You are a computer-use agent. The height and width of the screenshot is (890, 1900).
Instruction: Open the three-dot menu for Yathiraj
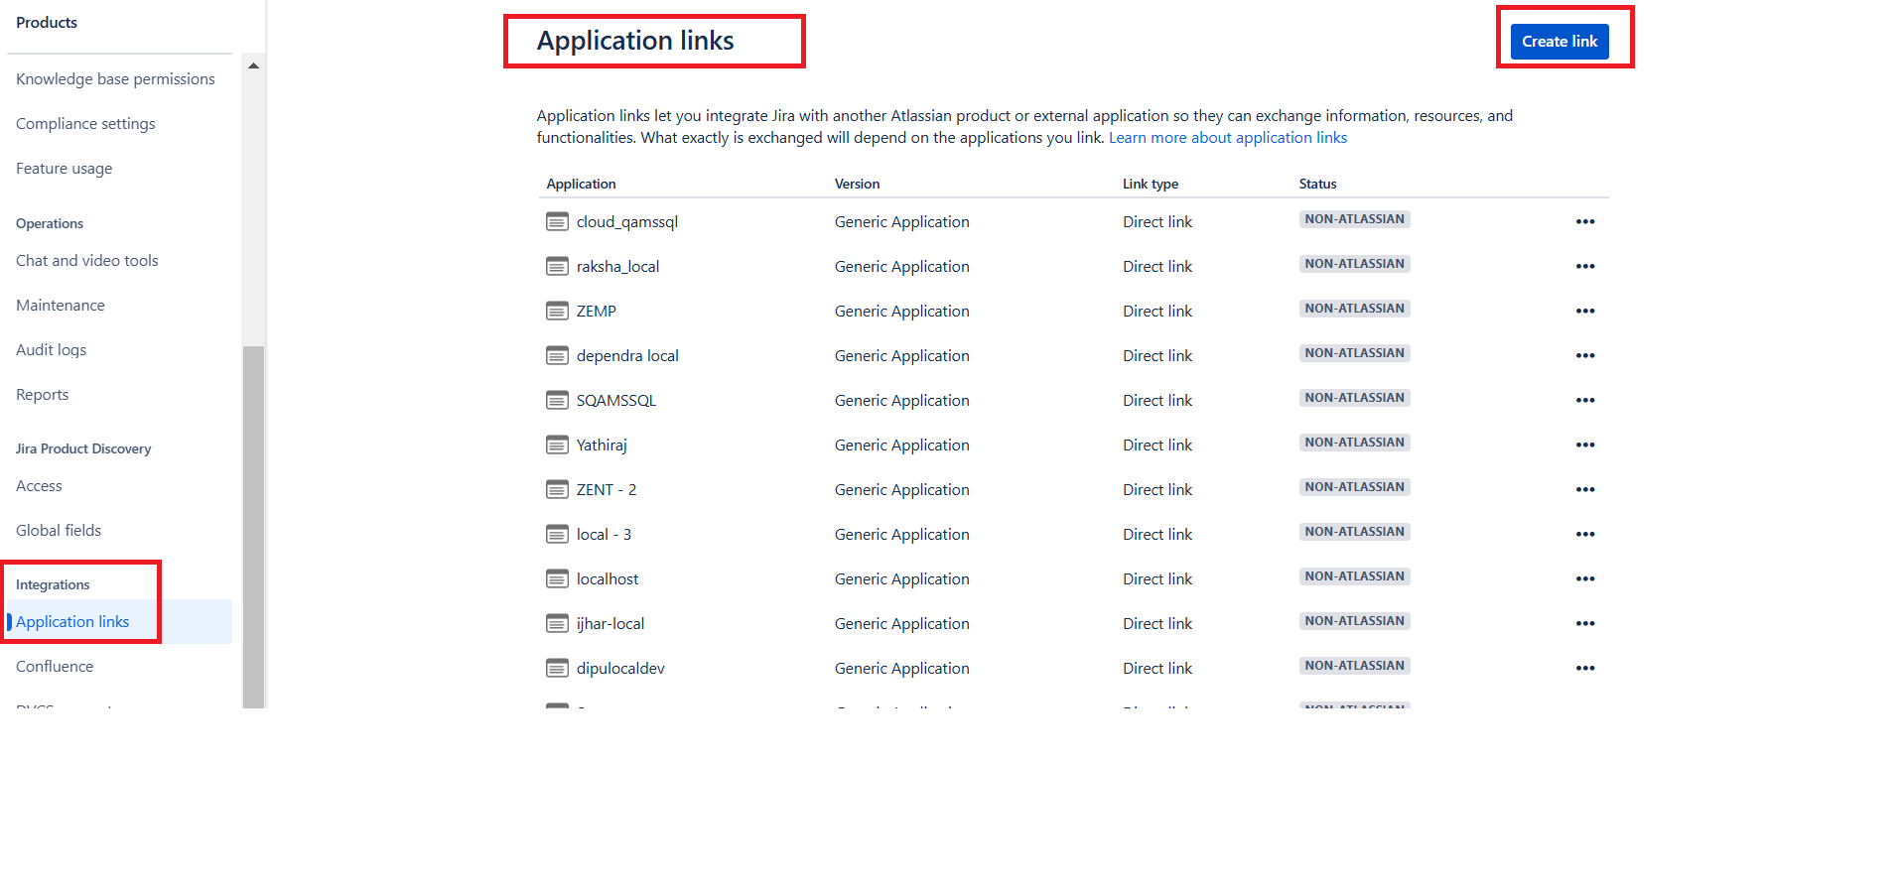point(1584,445)
